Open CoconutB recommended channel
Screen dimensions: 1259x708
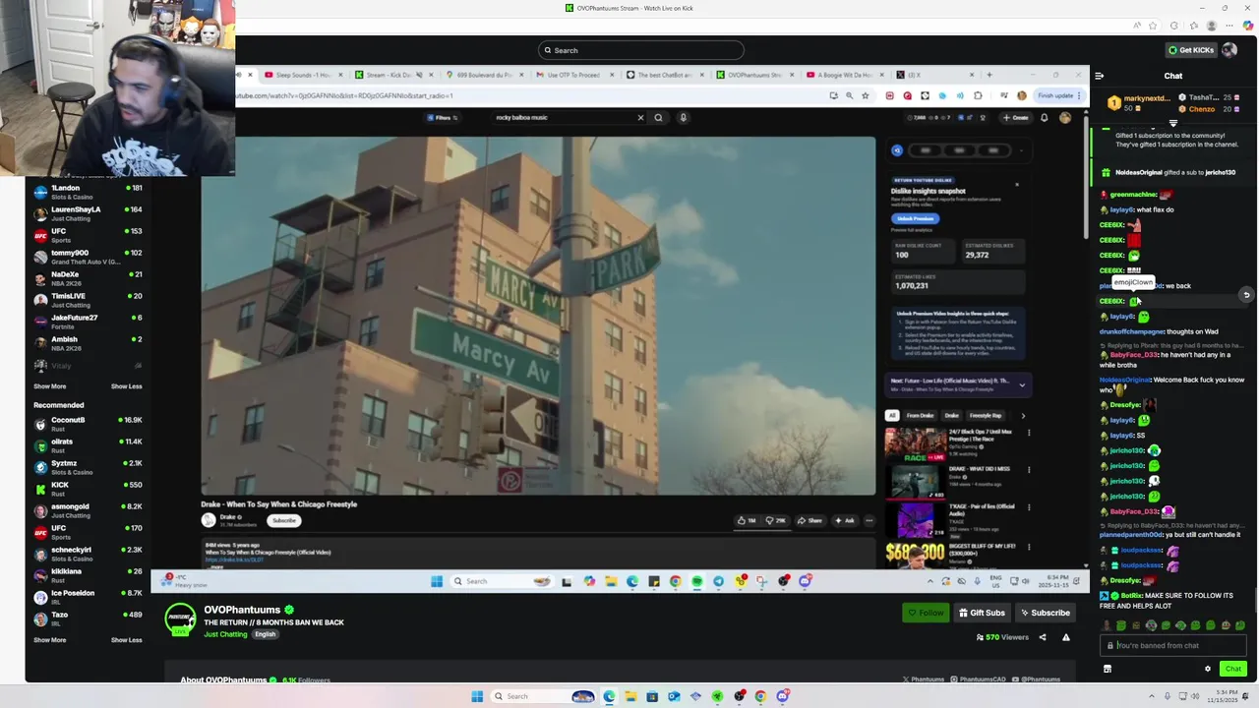[x=89, y=424]
